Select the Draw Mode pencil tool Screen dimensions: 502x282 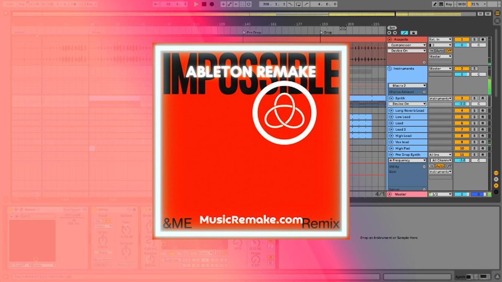click(x=435, y=4)
